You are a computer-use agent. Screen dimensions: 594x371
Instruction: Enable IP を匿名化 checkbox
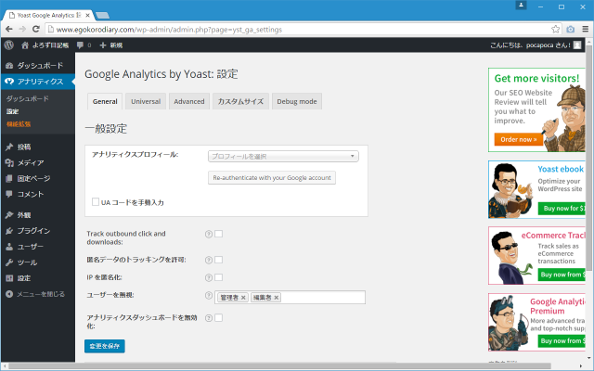[219, 277]
